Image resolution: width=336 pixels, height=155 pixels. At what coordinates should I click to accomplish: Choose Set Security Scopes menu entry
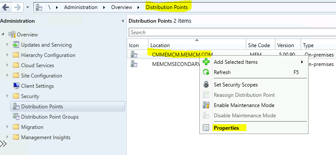(254, 85)
